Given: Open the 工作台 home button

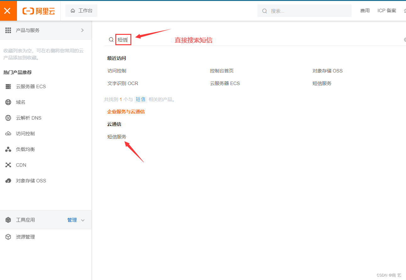Looking at the screenshot, I should pyautogui.click(x=81, y=11).
